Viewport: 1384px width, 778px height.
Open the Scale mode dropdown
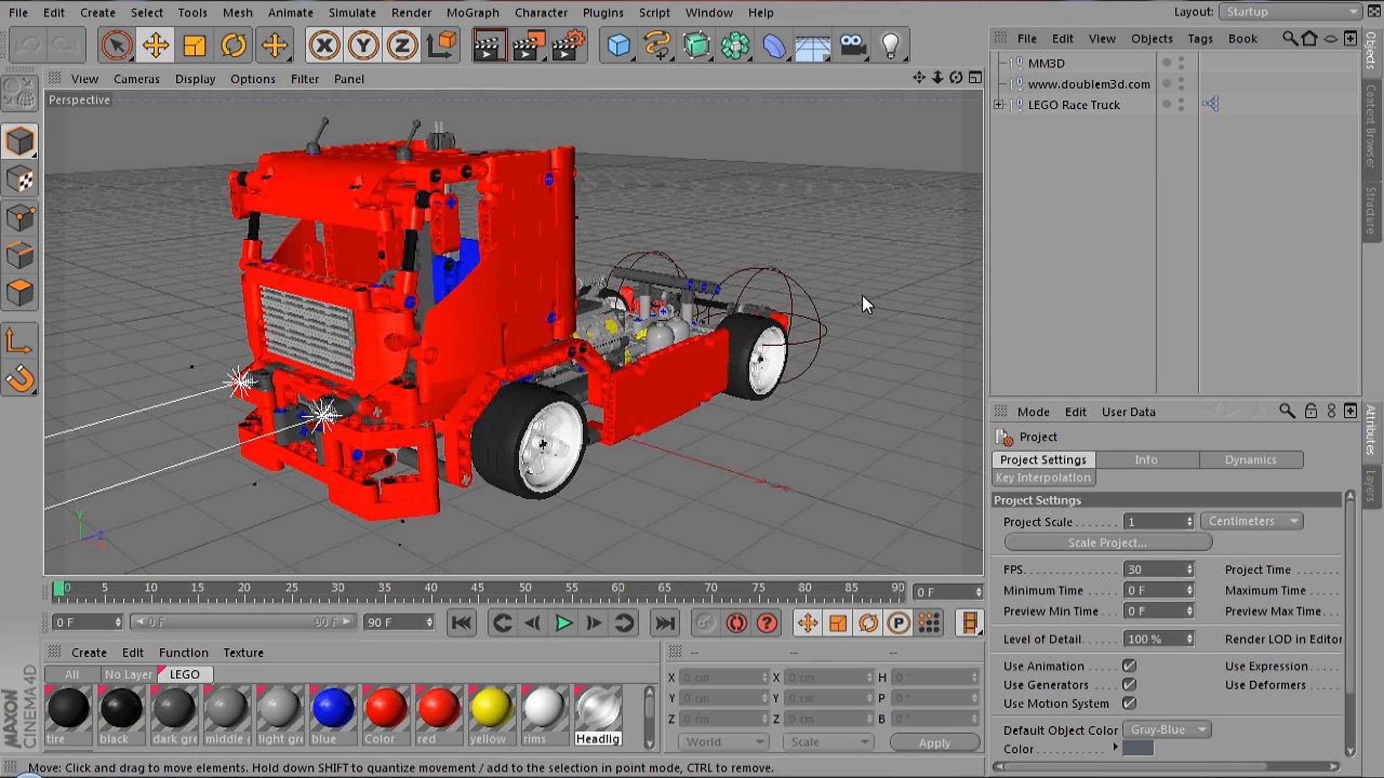(x=828, y=742)
